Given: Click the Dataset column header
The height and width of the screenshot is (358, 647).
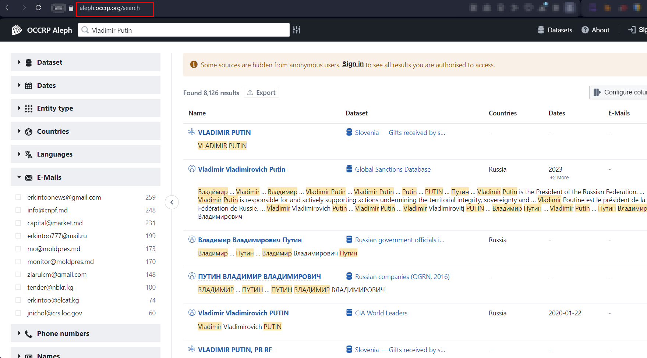Looking at the screenshot, I should point(356,113).
